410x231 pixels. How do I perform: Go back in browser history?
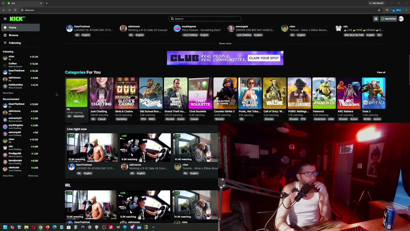point(4,10)
